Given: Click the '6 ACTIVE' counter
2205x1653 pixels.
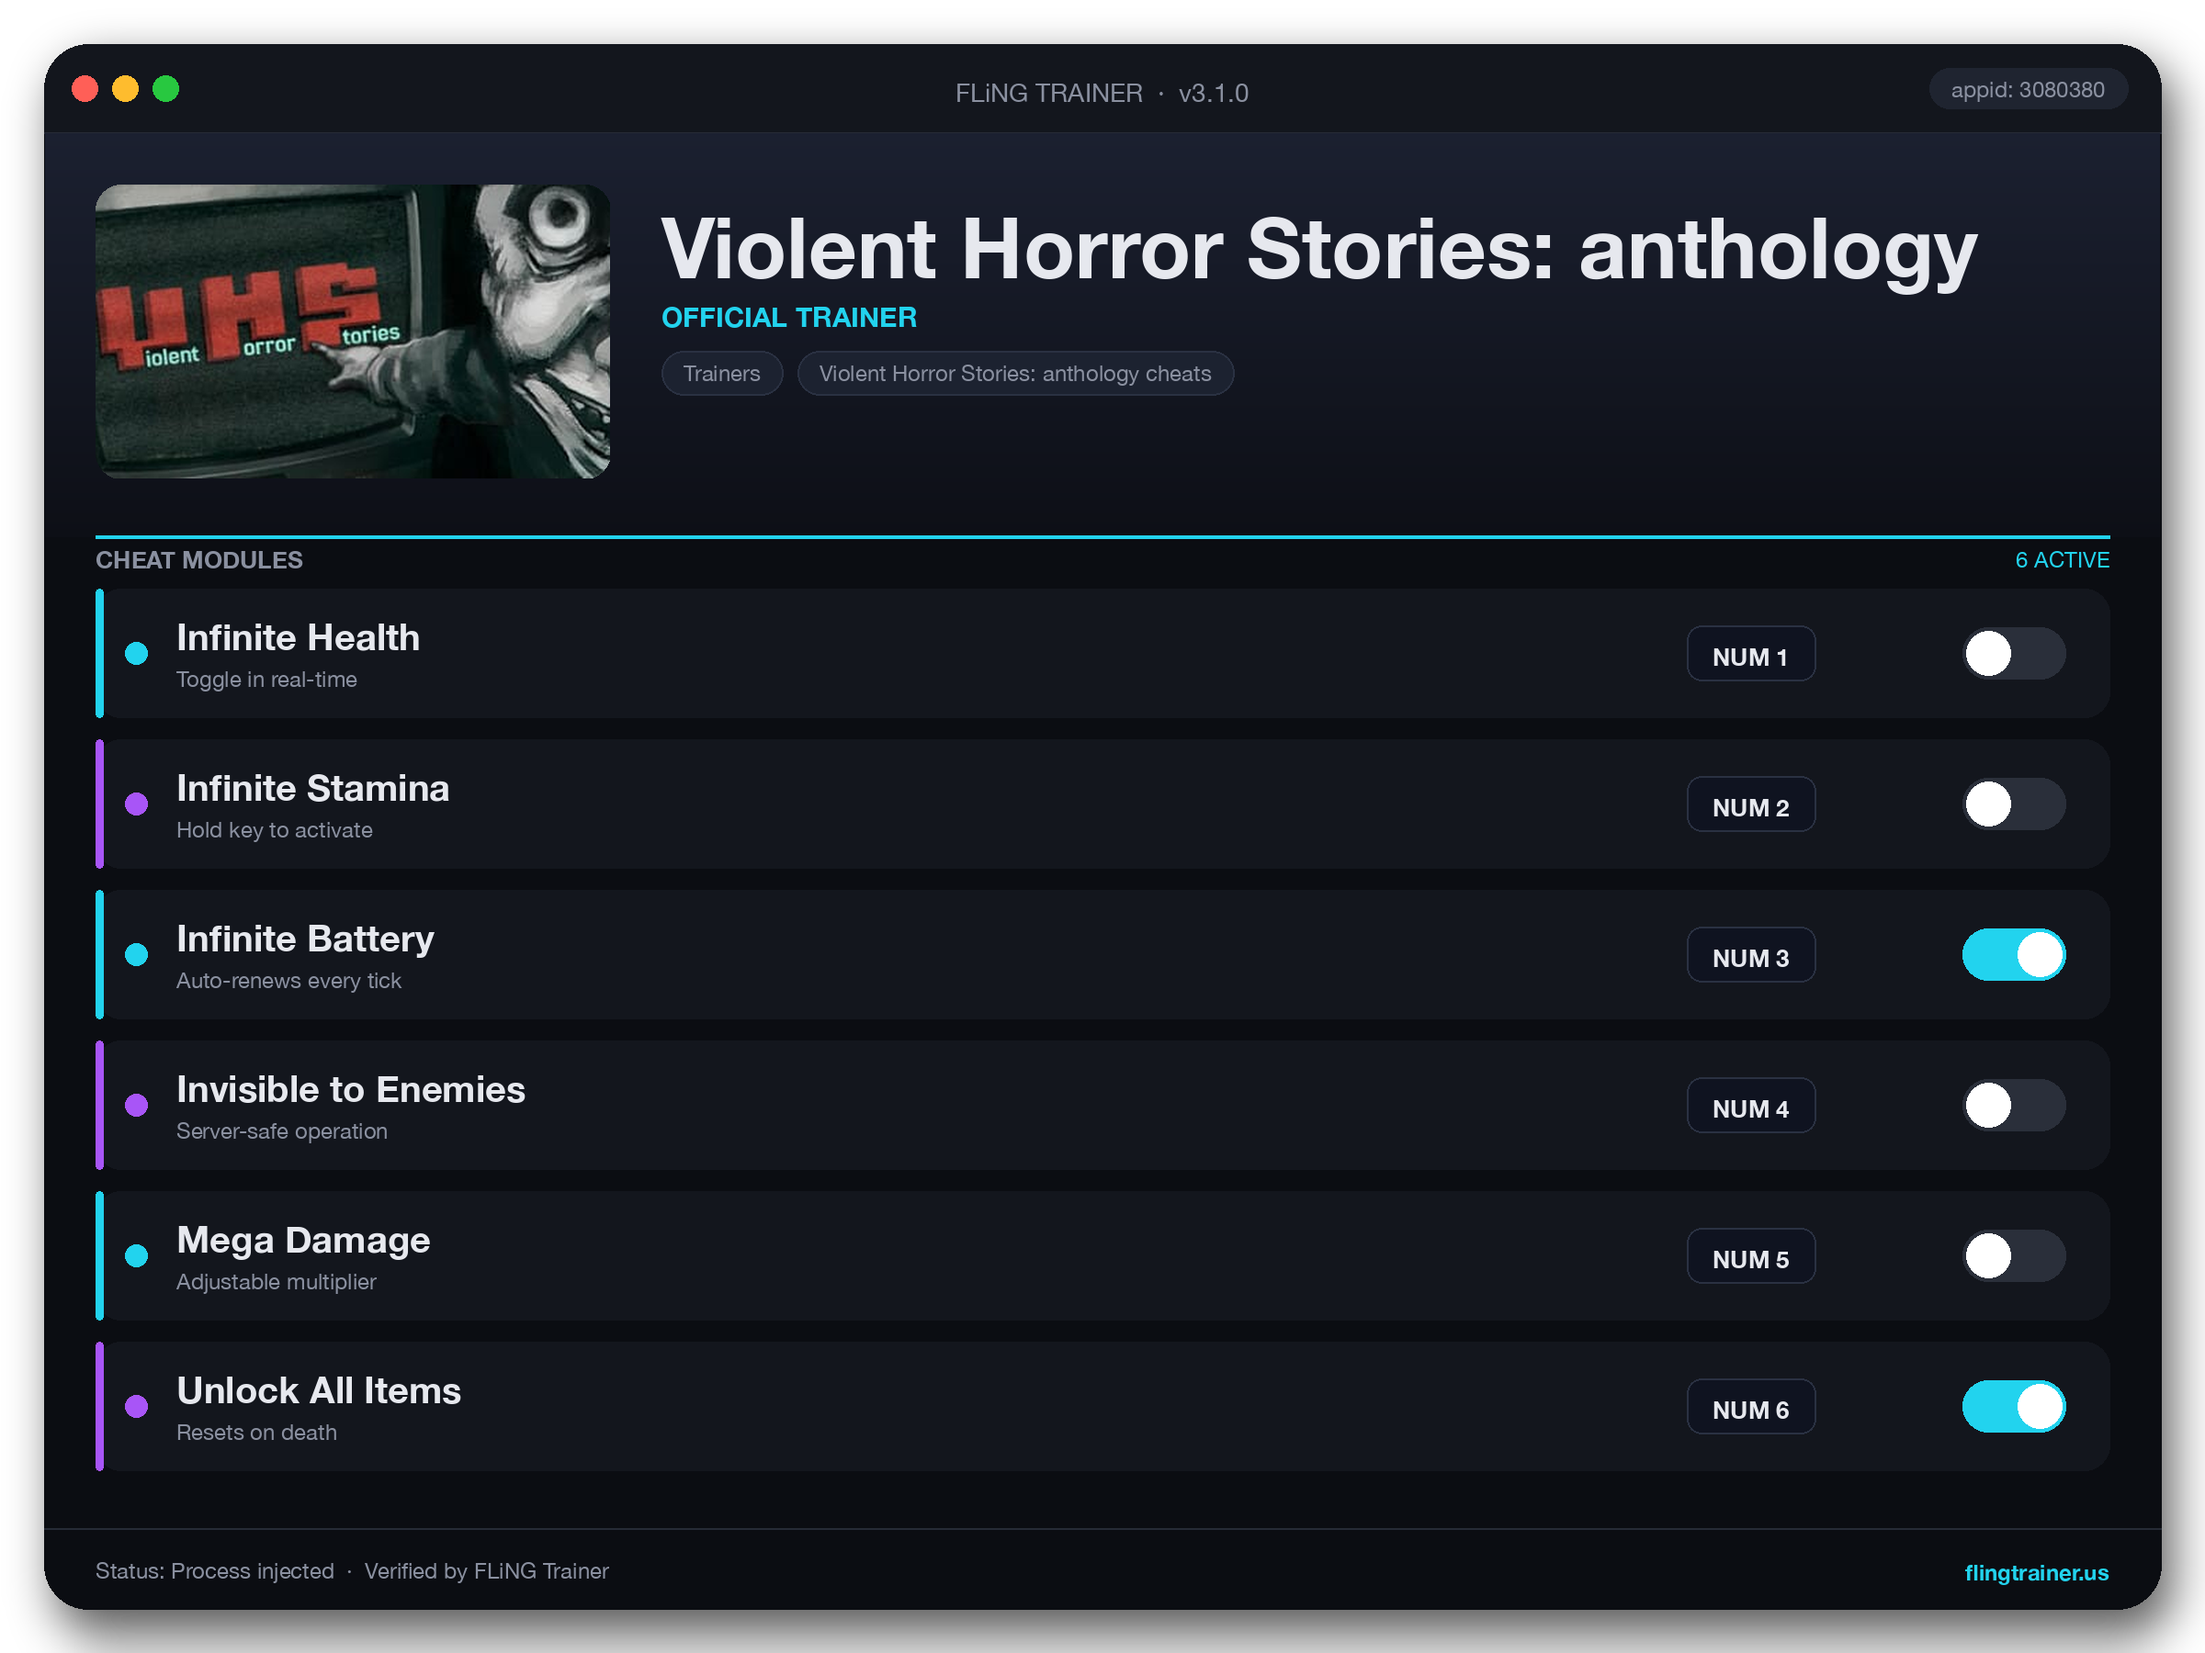Looking at the screenshot, I should point(2062,560).
